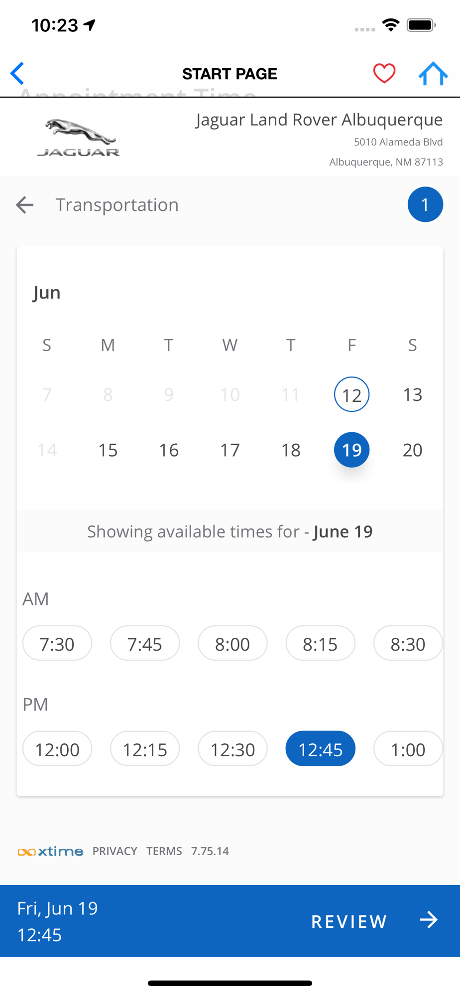Select Saturday June 20 date

coord(412,450)
